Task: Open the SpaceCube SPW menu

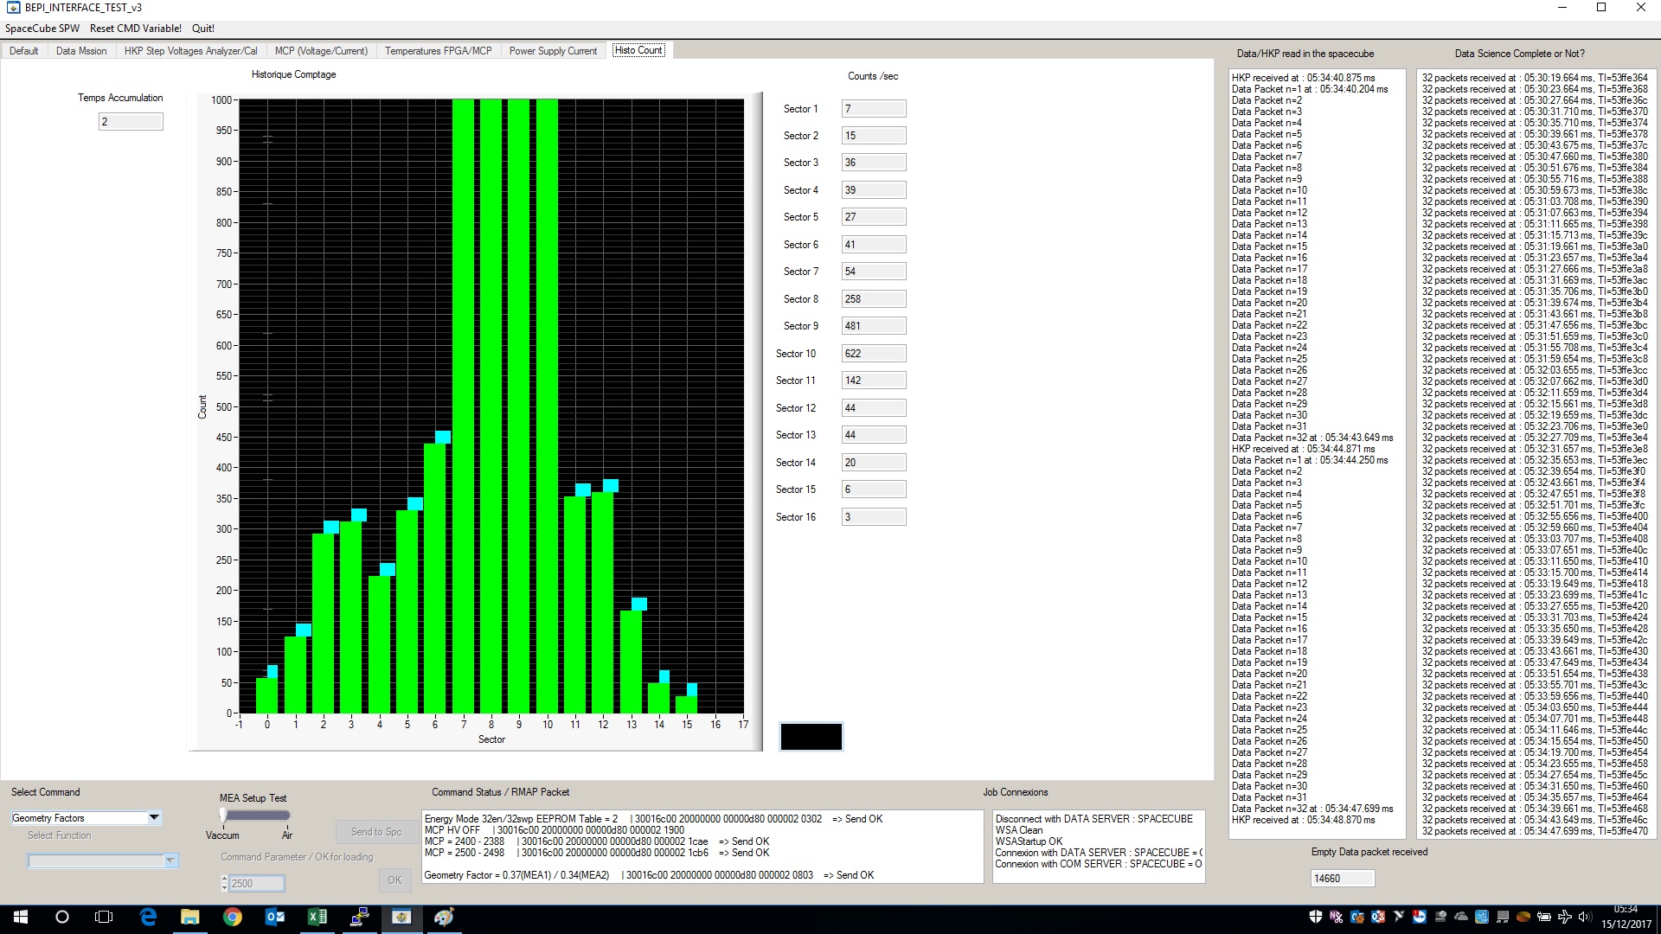Action: click(x=42, y=29)
